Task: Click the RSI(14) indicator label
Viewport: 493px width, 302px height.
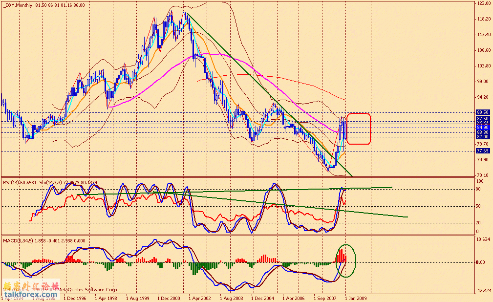Action: pos(11,182)
